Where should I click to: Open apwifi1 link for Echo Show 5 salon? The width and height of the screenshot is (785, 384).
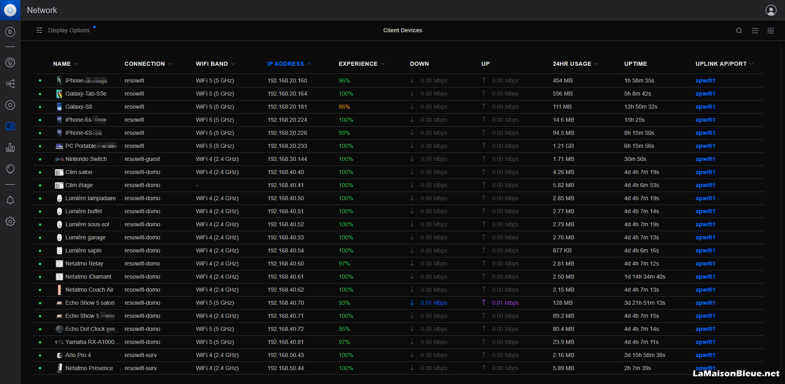pos(705,303)
